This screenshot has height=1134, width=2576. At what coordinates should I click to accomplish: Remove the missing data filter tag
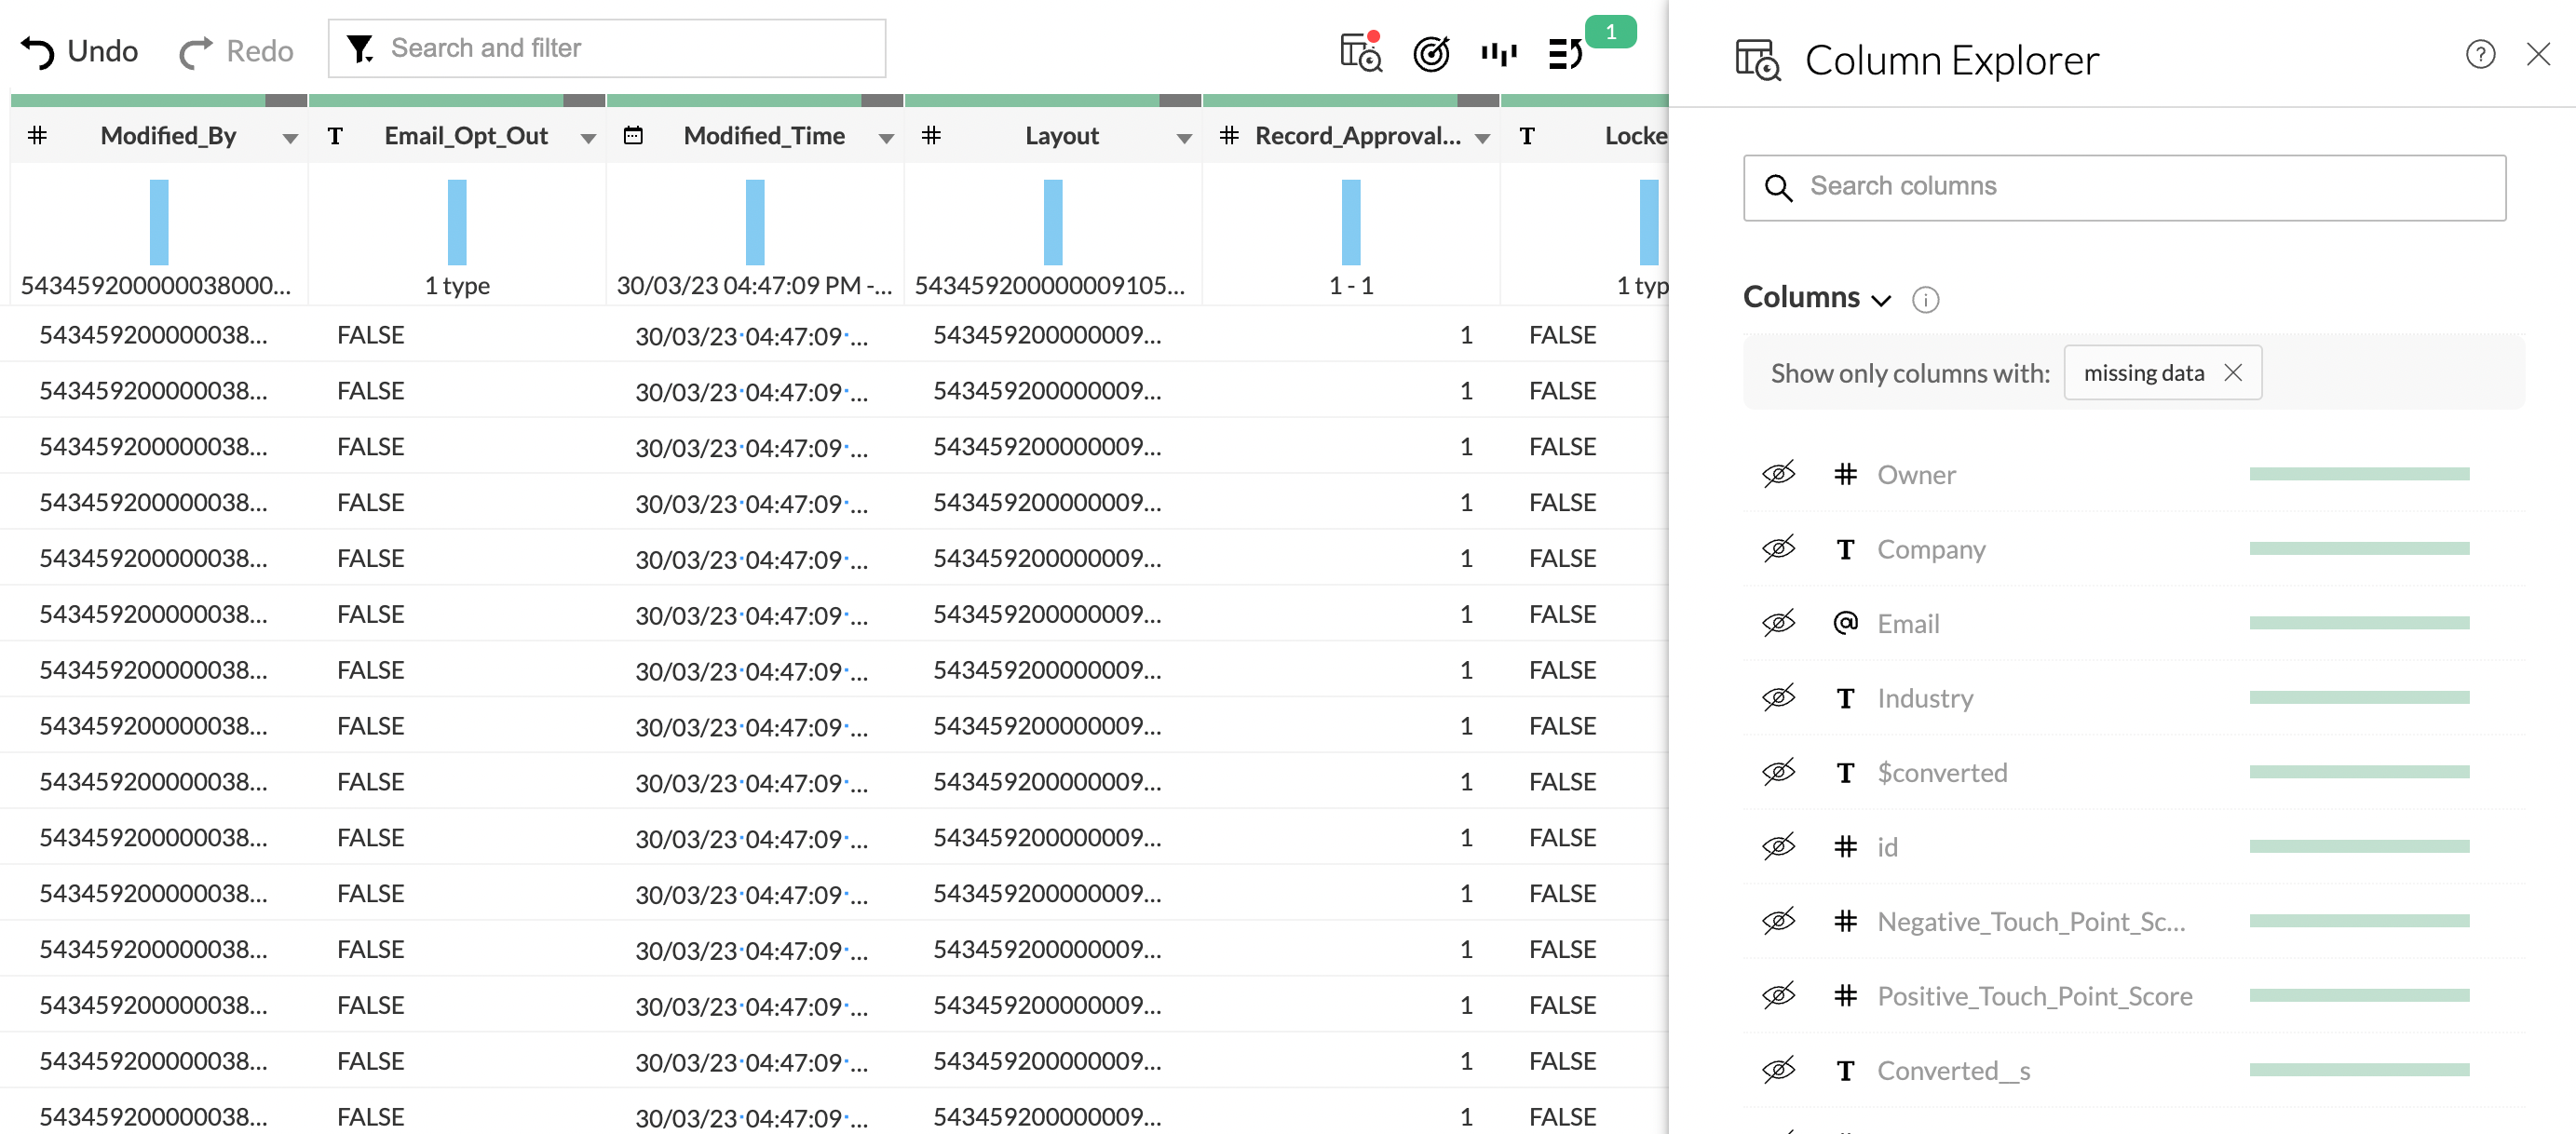(x=2233, y=373)
